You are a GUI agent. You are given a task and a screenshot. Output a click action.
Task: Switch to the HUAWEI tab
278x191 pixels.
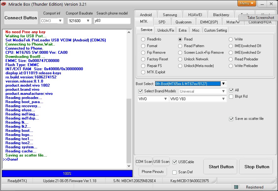pyautogui.click(x=195, y=15)
